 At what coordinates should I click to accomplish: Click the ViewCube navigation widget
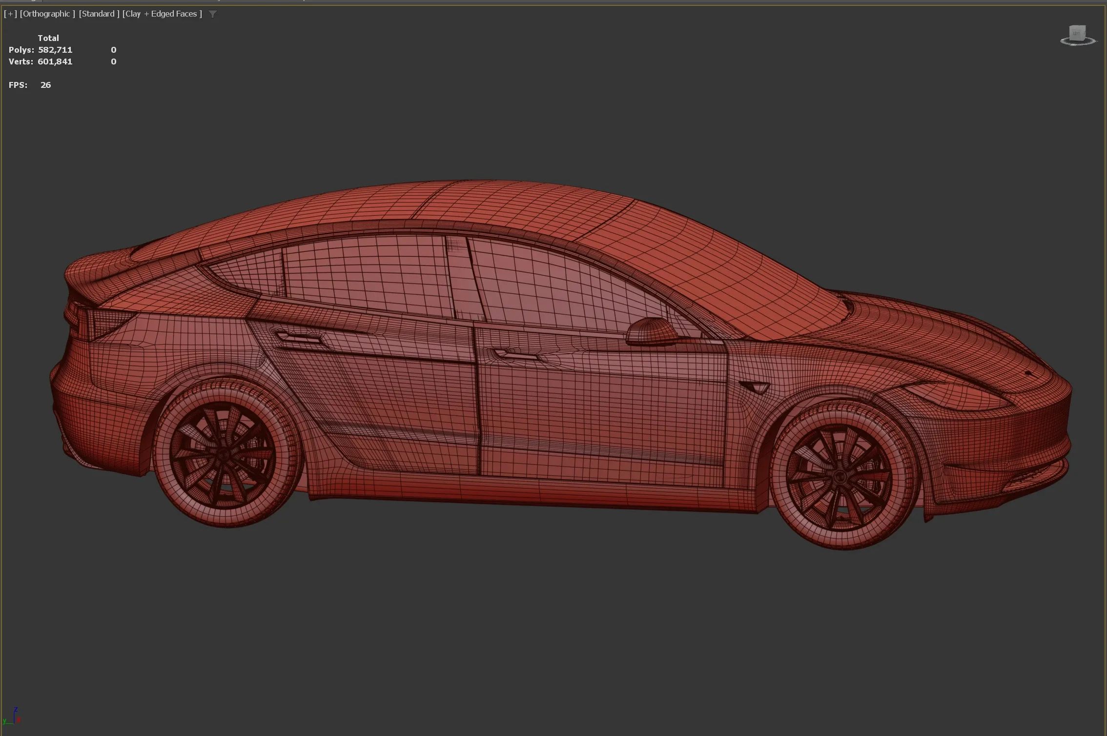[x=1078, y=36]
